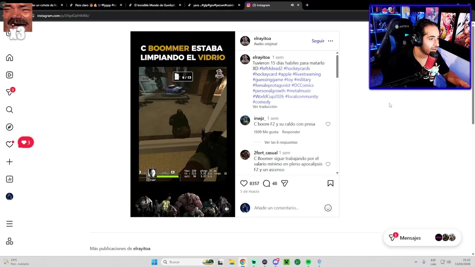Open the #metalmusic hashtag
475x267 pixels.
coord(299,91)
